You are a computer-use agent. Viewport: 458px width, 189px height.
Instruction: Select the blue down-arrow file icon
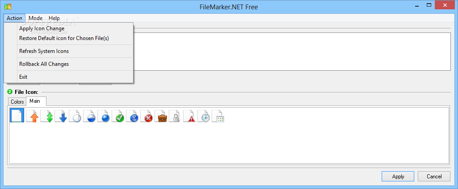pos(61,116)
